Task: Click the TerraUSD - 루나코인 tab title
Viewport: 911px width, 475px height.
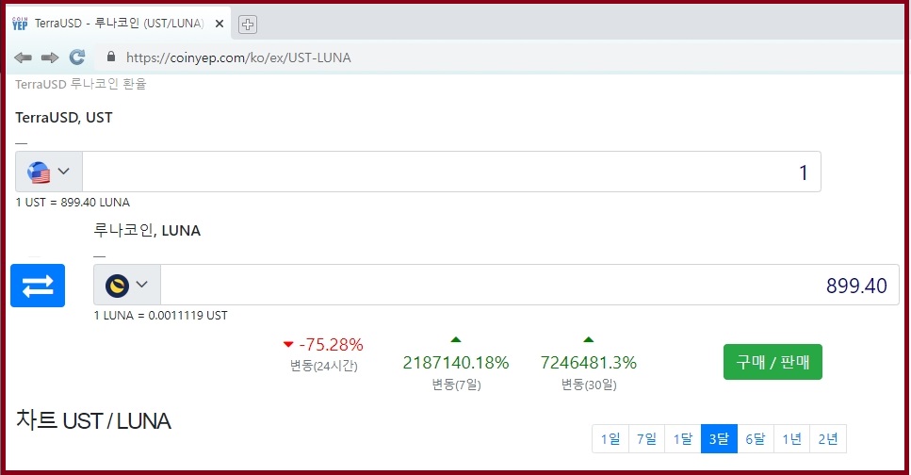Action: [119, 24]
